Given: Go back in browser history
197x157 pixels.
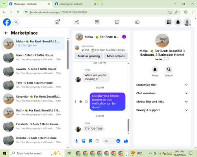Looking at the screenshot, I should 4,12.
